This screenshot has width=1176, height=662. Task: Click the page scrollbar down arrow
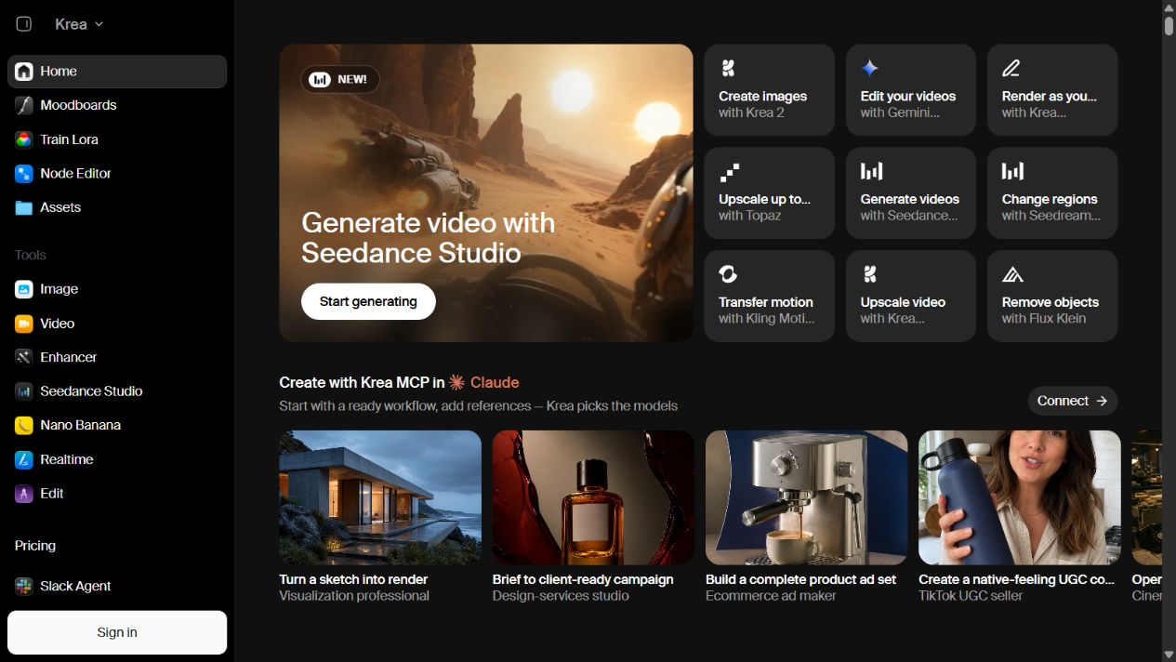(x=1169, y=655)
